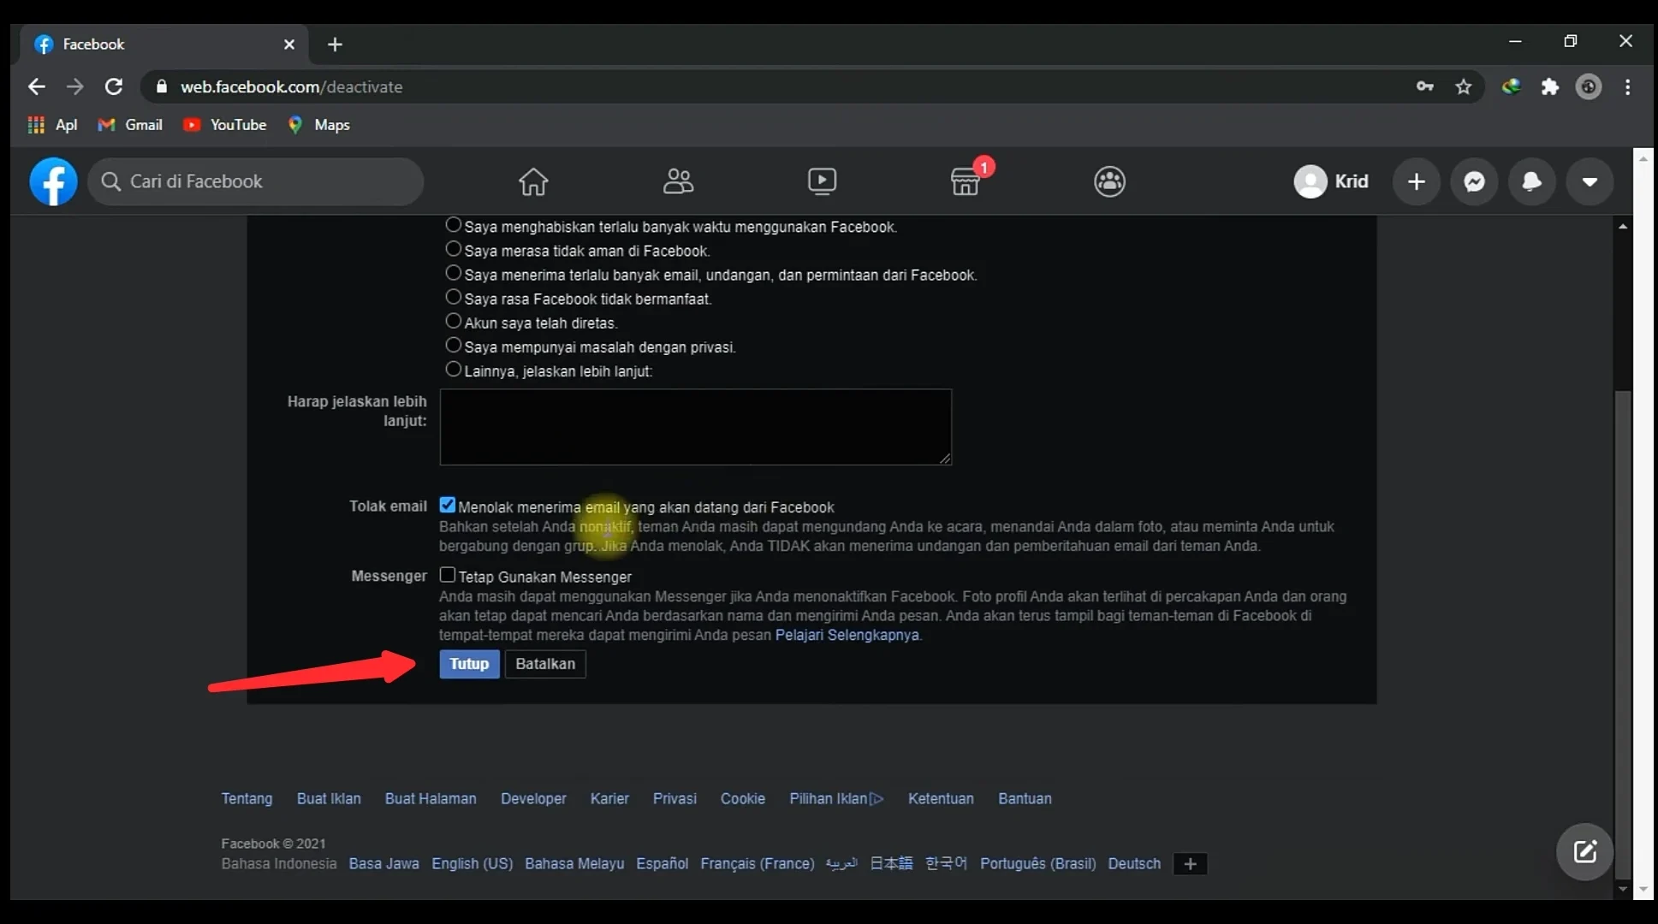The height and width of the screenshot is (924, 1658).
Task: Open the Buat Halaman footer link
Action: [x=431, y=798]
